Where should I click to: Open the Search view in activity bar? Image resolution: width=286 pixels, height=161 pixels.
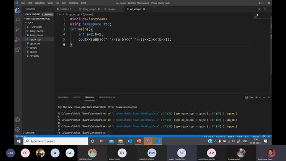pyautogui.click(x=17, y=20)
